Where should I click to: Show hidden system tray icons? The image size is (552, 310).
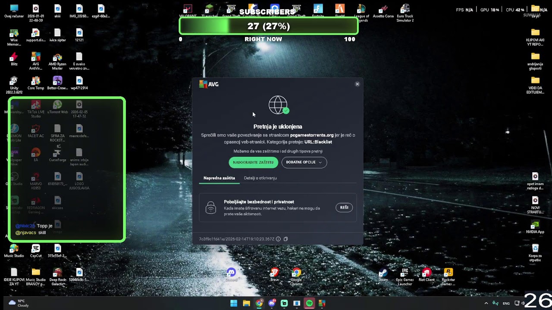click(486, 303)
